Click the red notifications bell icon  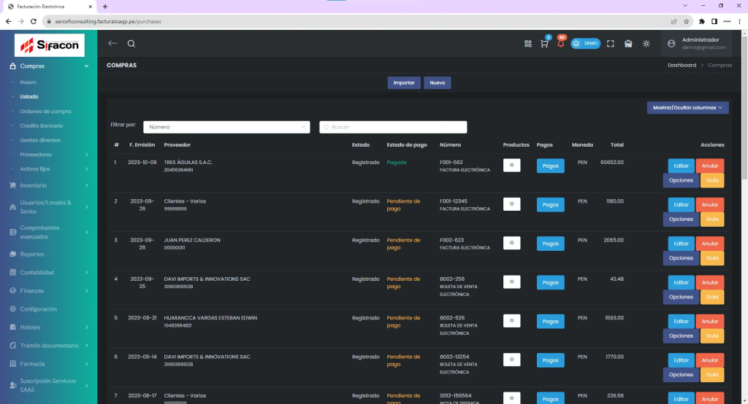point(560,44)
